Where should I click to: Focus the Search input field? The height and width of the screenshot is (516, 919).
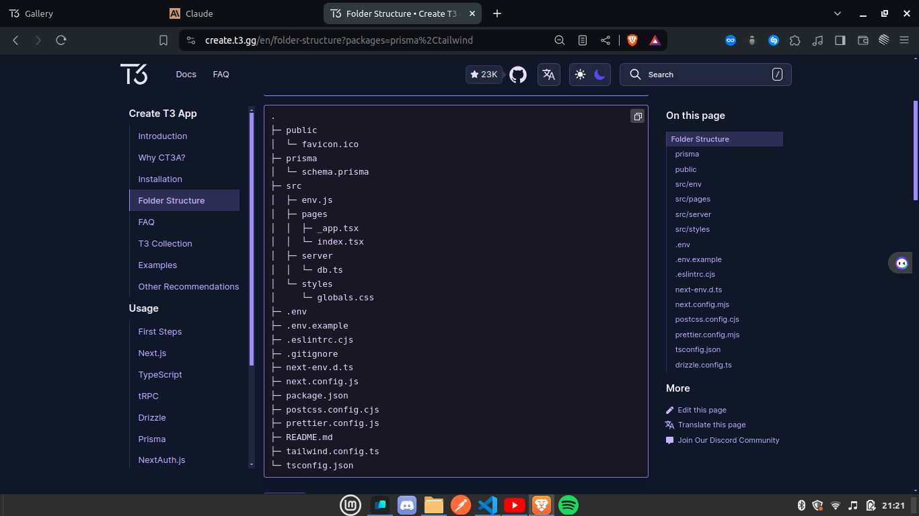706,75
